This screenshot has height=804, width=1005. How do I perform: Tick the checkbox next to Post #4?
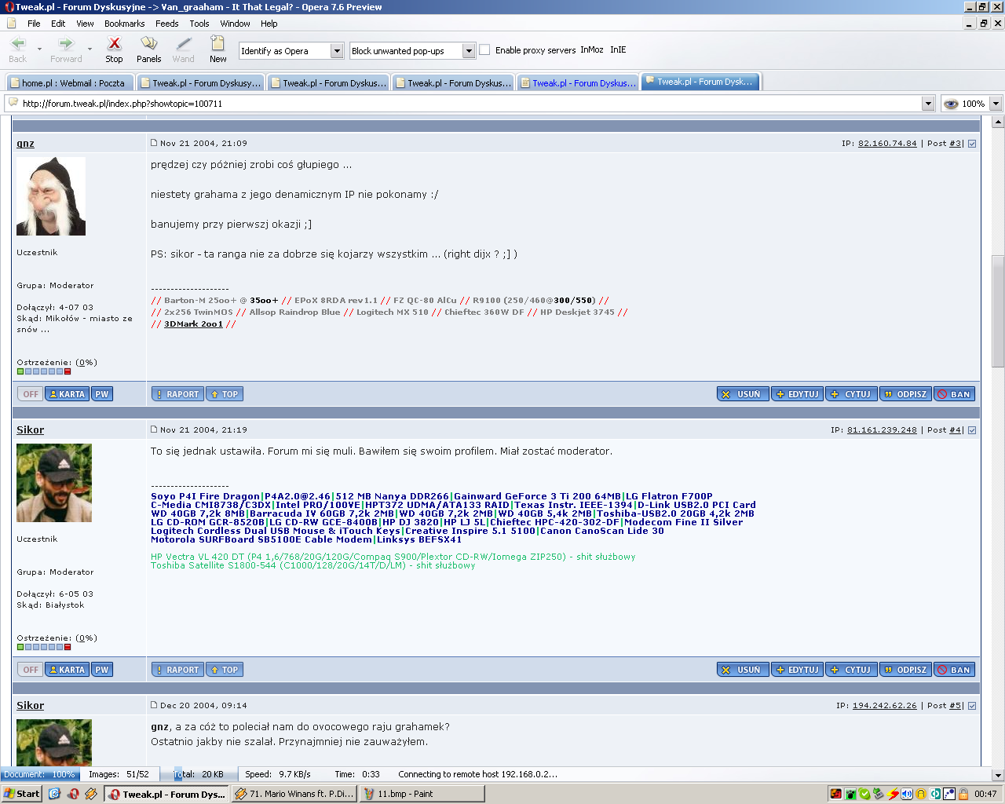click(x=972, y=430)
